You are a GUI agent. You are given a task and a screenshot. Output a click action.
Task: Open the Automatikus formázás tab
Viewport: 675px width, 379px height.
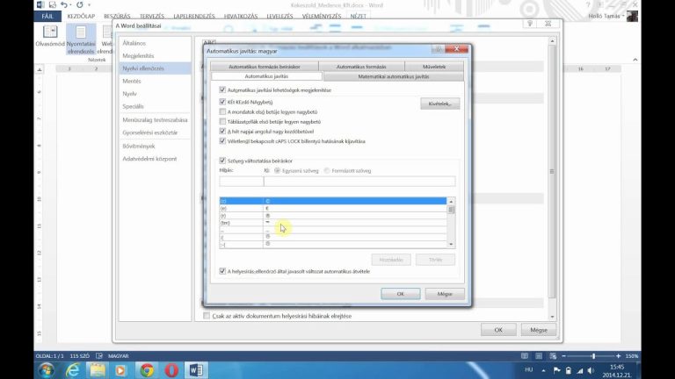[361, 67]
